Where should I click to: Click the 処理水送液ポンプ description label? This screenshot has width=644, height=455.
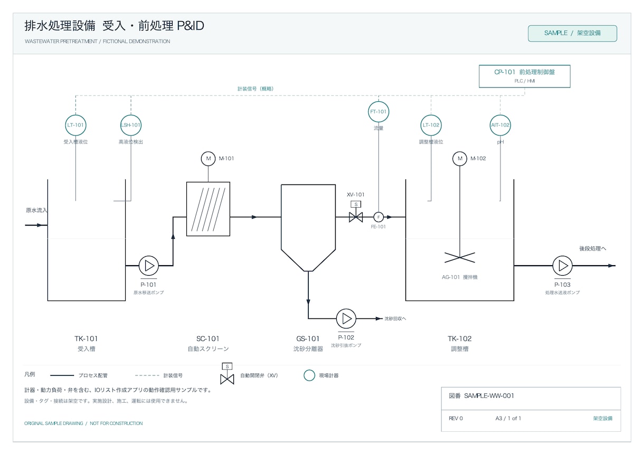(x=563, y=293)
